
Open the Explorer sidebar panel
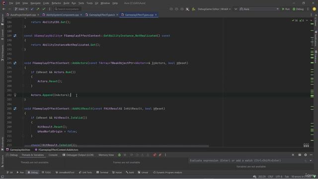click(2, 20)
